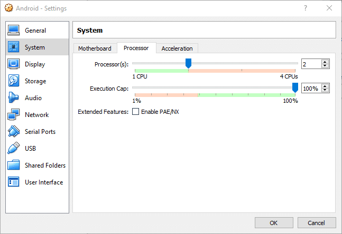Screen dimensions: 342x234
Task: Switch to the Motherboard tab
Action: (x=95, y=48)
